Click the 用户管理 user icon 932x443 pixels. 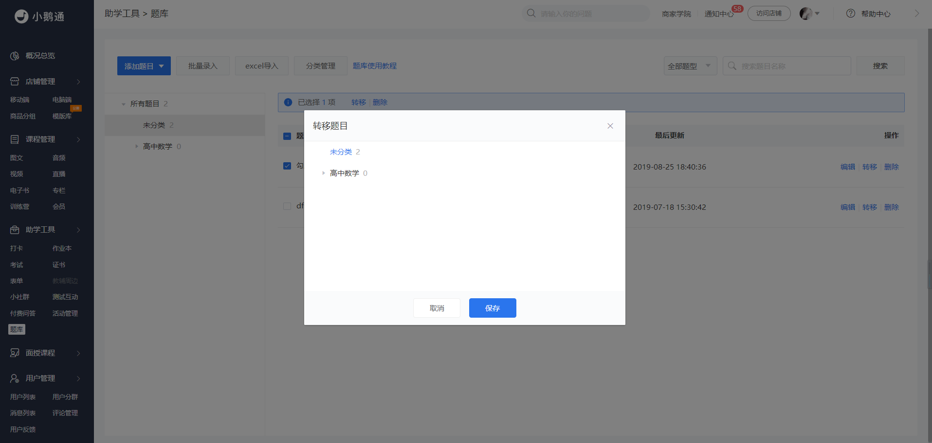[15, 378]
